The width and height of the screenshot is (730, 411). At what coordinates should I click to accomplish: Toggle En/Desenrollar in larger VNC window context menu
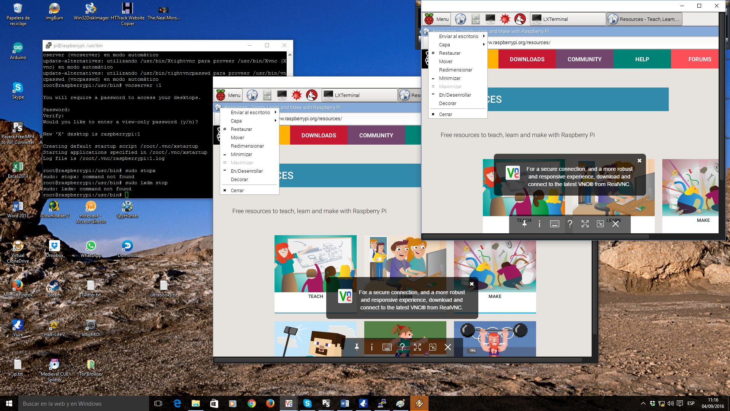(249, 171)
